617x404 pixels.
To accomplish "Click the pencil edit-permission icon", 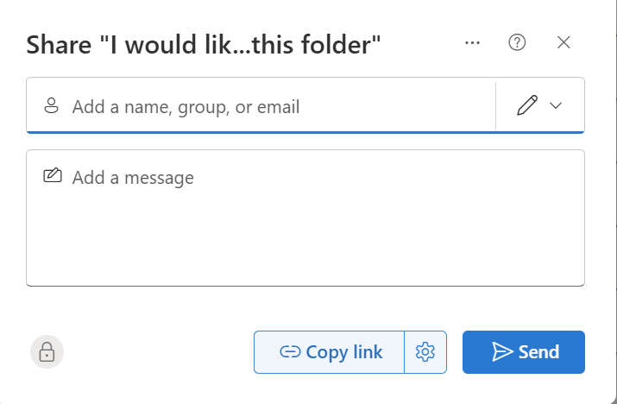I will pyautogui.click(x=526, y=105).
